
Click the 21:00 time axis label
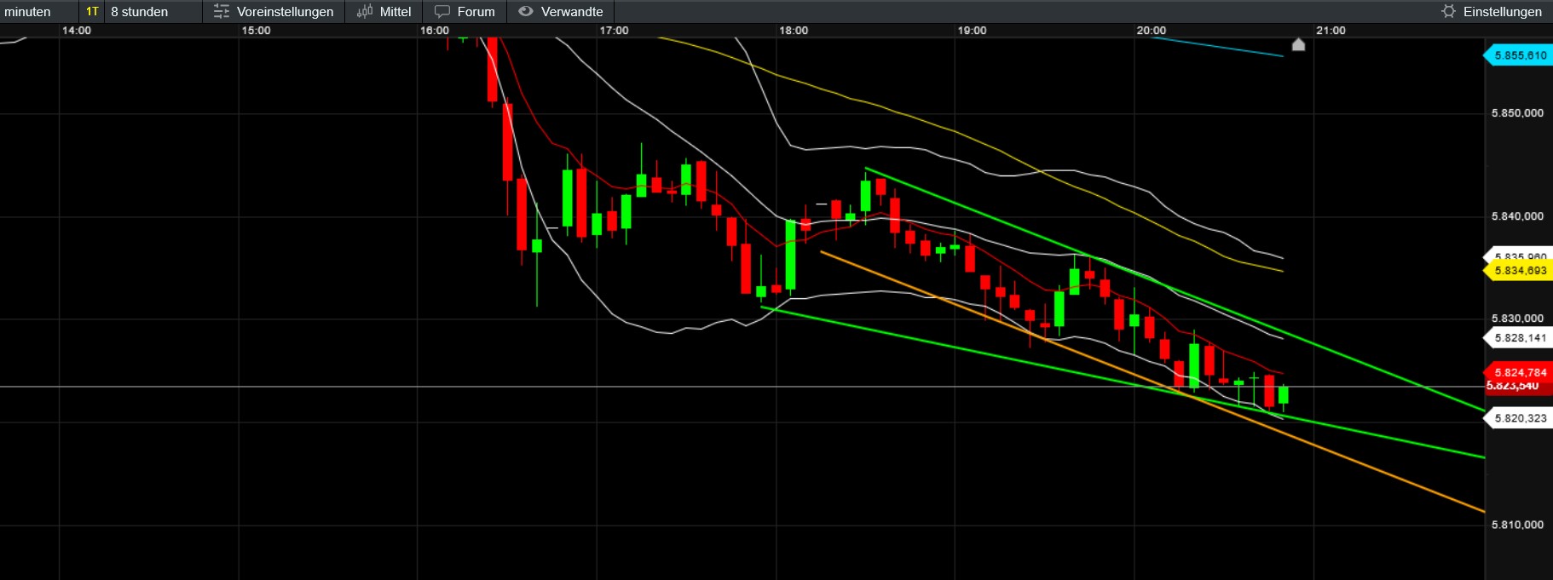pos(1331,30)
